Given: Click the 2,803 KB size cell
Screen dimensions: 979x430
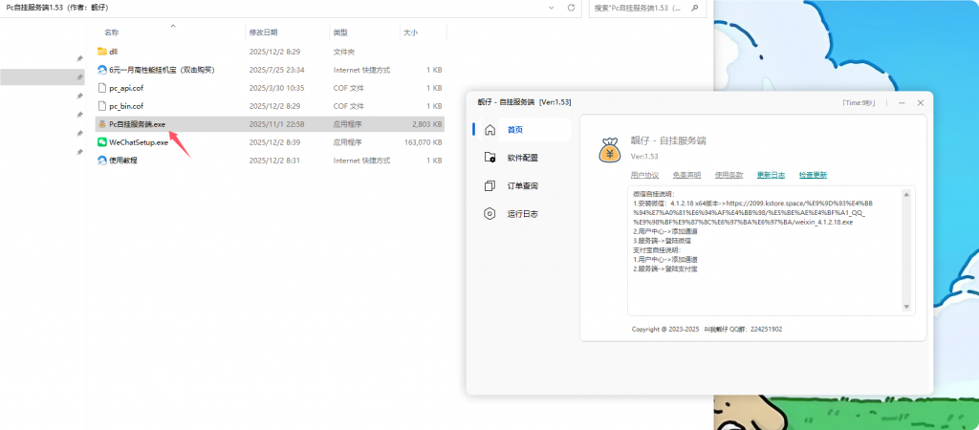Looking at the screenshot, I should (x=427, y=124).
